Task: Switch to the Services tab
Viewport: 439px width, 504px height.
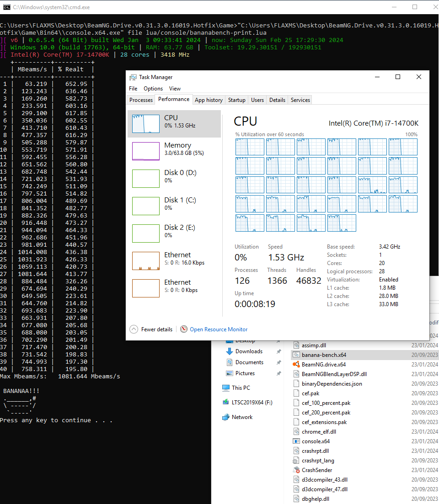Action: coord(300,100)
